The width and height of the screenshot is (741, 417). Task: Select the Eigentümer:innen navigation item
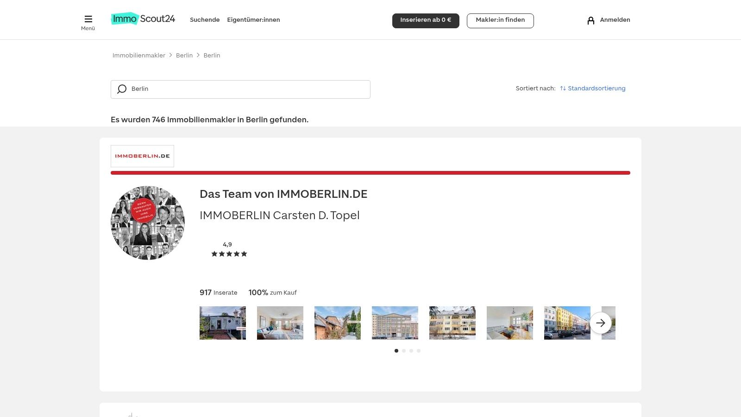[253, 20]
